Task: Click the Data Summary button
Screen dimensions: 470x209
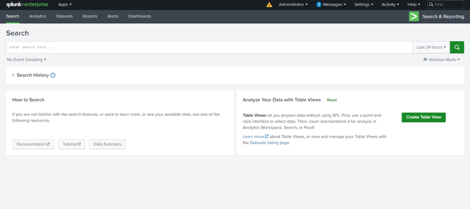Action: click(x=107, y=144)
